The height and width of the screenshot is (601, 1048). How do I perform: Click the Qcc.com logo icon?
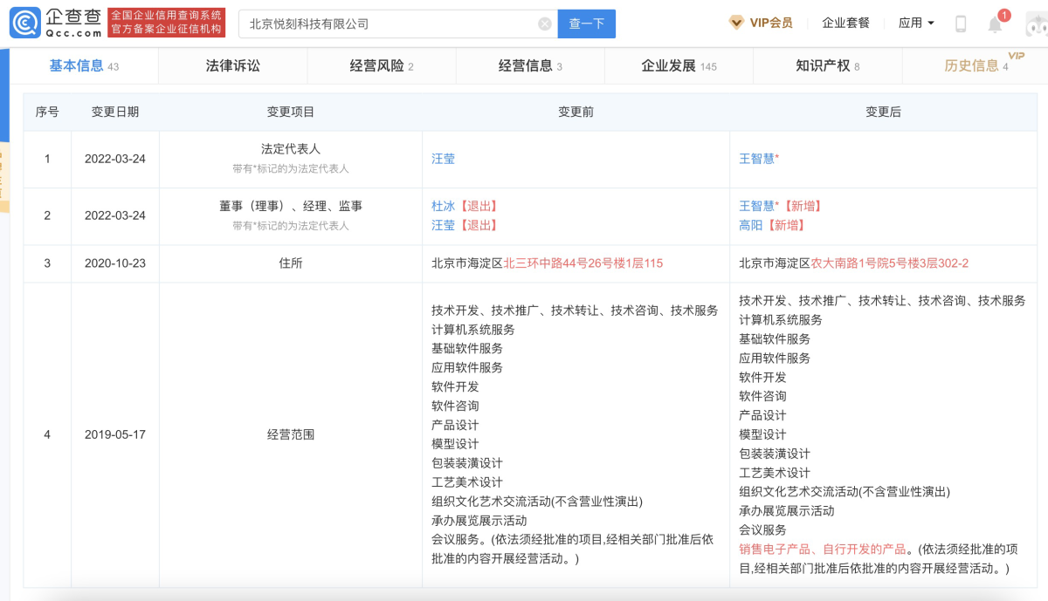click(x=24, y=24)
